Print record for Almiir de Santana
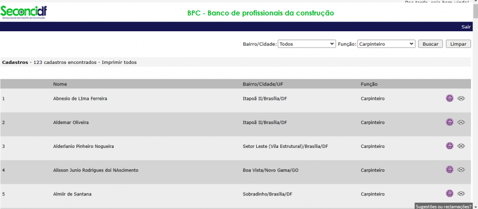The width and height of the screenshot is (478, 209). 450,193
